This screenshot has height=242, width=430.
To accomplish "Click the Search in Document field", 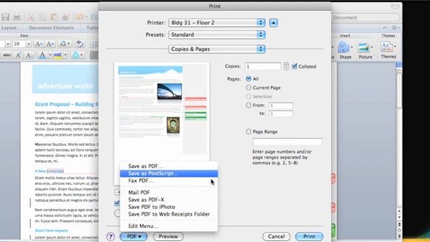I will click(x=365, y=17).
